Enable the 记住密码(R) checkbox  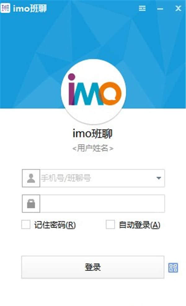coord(26,224)
